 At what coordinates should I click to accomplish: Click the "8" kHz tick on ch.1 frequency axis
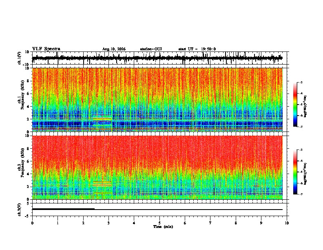click(28, 81)
